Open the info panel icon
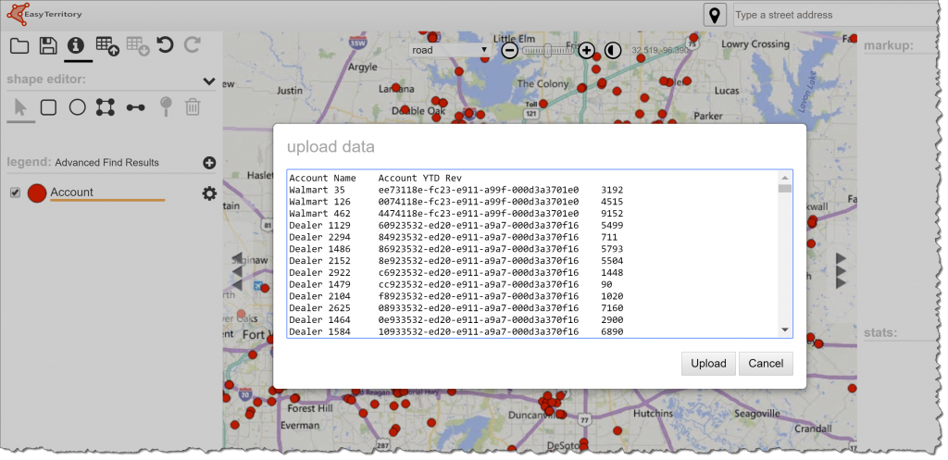Image resolution: width=948 pixels, height=460 pixels. (76, 46)
